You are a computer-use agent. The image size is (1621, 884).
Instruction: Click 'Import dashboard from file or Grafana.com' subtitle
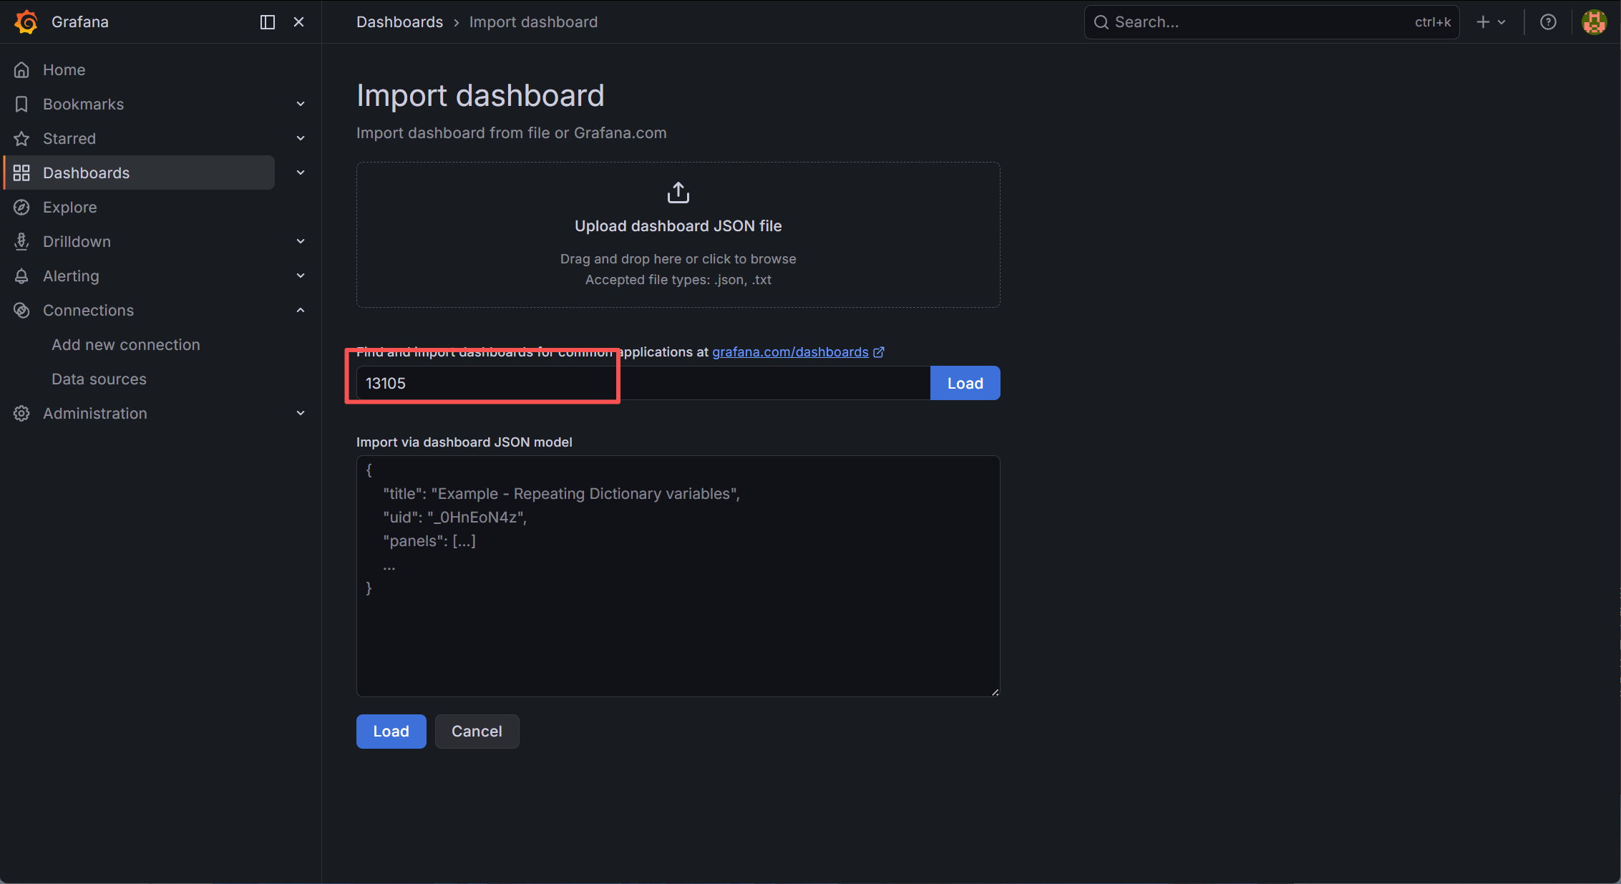(x=512, y=133)
